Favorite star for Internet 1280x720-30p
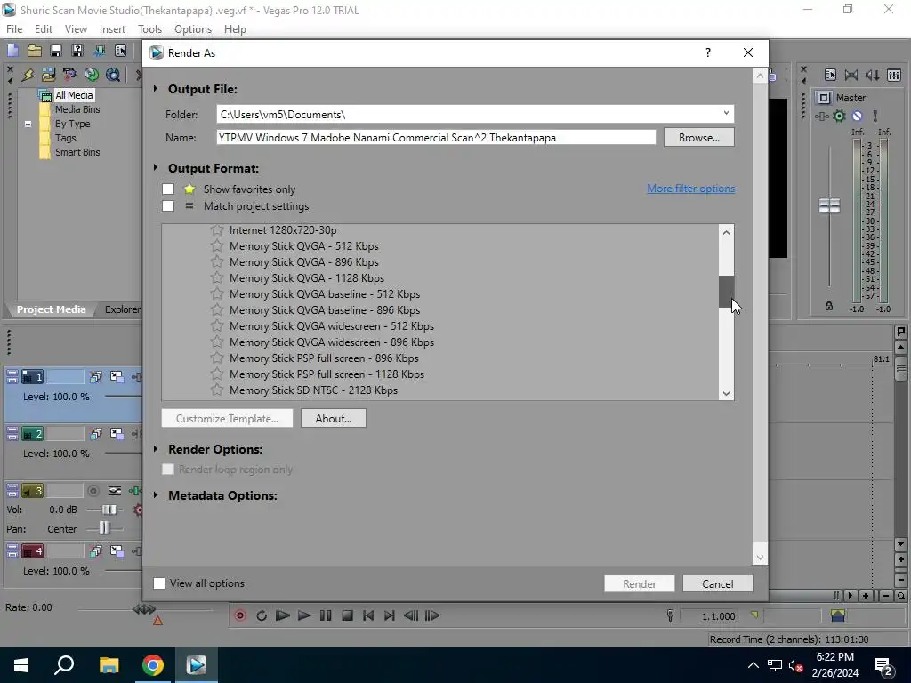The image size is (911, 683). coord(217,230)
